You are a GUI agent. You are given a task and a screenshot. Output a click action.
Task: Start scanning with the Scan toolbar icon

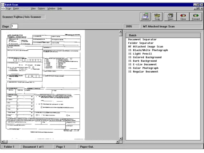[x=157, y=17]
